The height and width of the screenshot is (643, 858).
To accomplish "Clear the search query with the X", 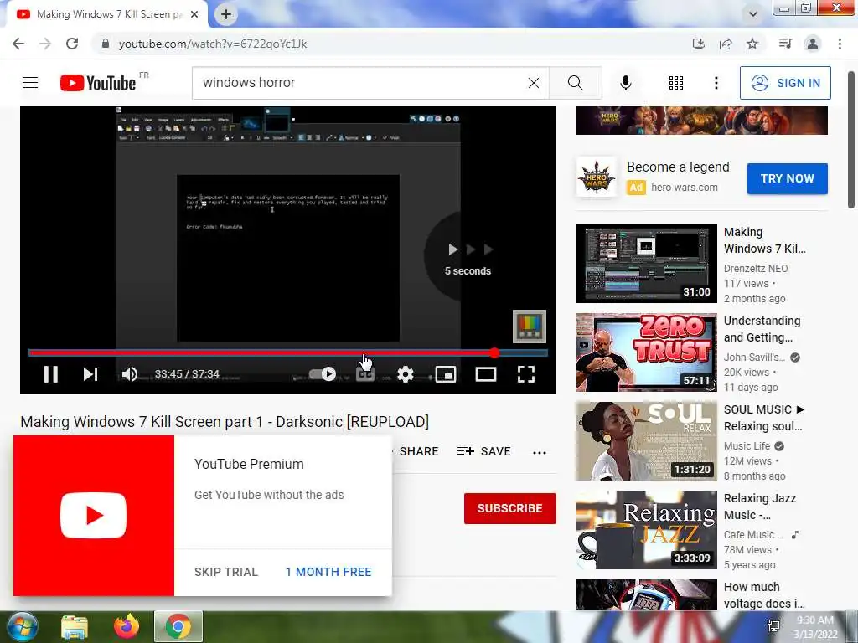I will pyautogui.click(x=534, y=83).
